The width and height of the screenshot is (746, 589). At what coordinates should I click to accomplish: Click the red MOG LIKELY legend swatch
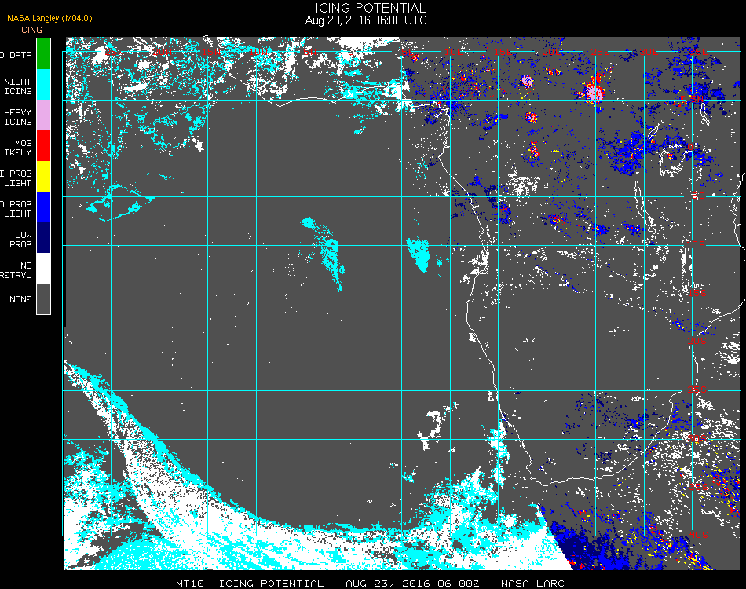tap(43, 145)
